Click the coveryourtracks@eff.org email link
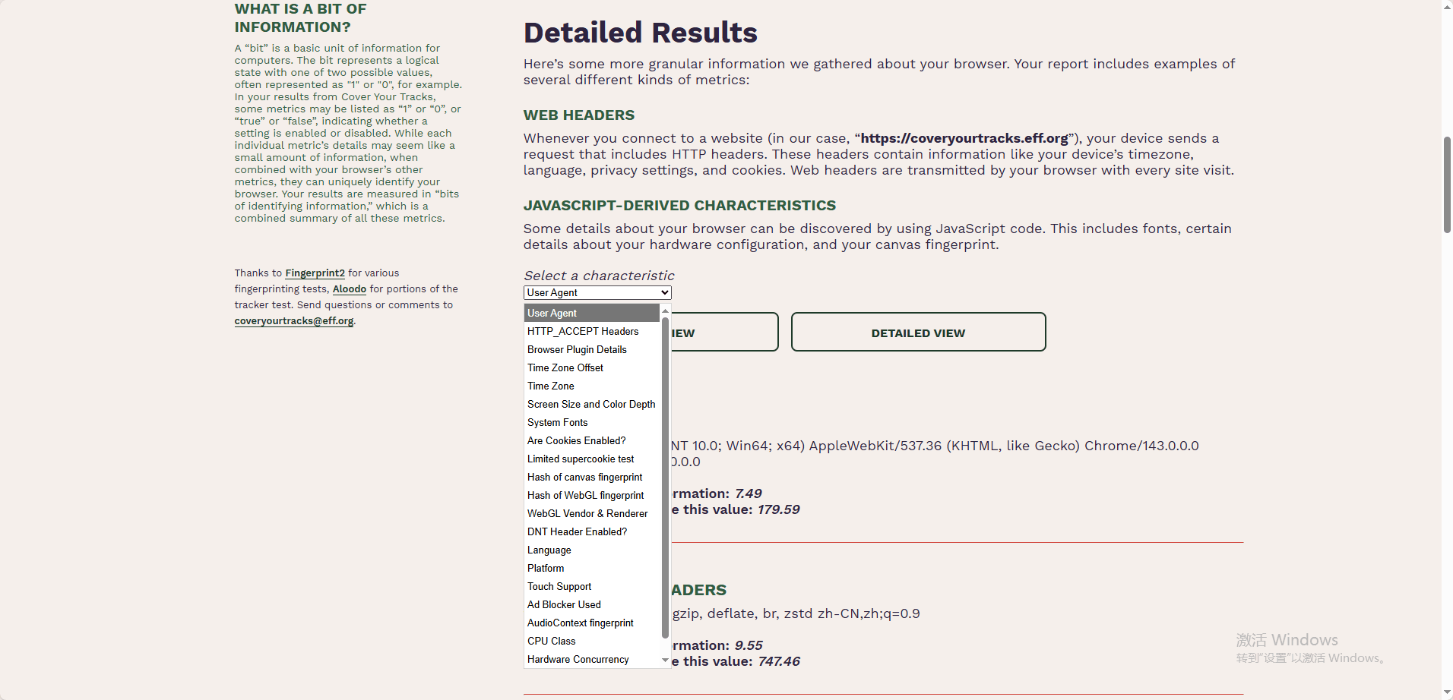This screenshot has width=1453, height=700. point(294,321)
